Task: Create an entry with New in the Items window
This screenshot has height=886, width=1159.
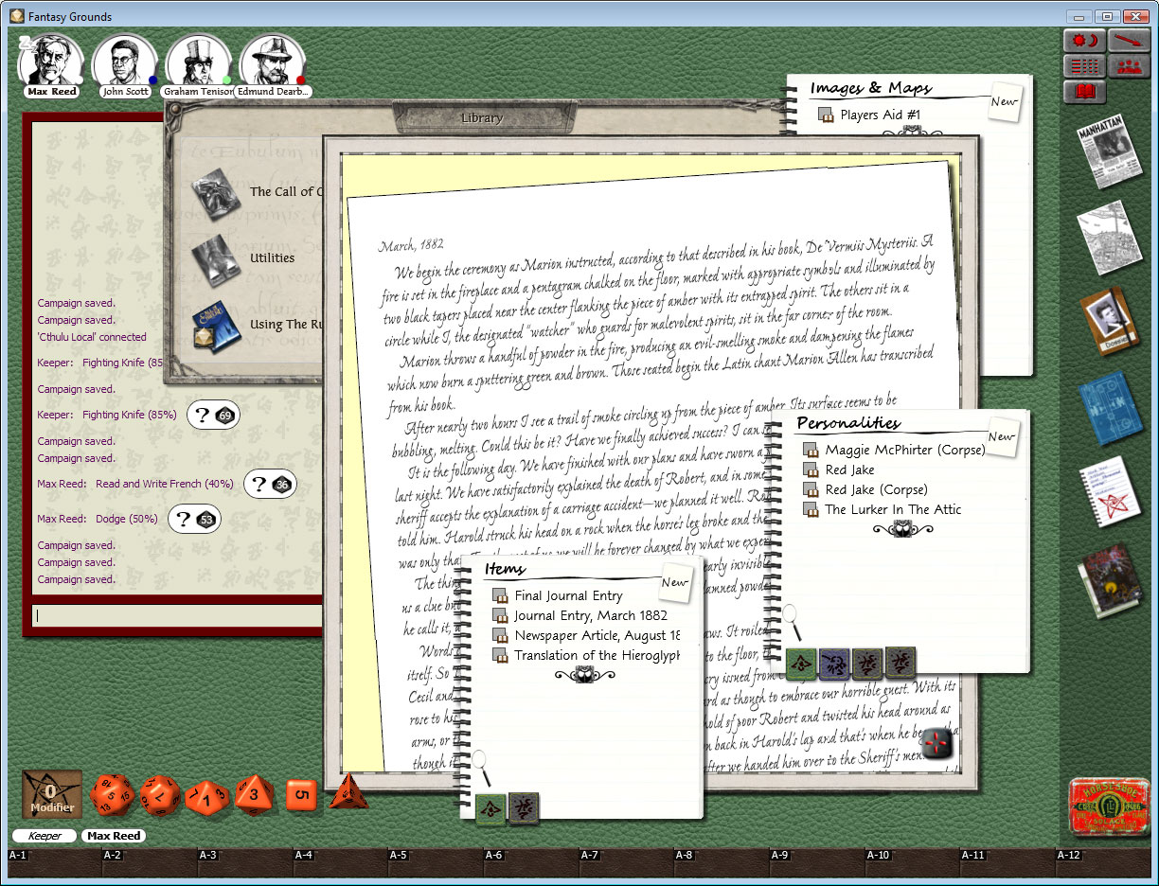Action: click(675, 583)
